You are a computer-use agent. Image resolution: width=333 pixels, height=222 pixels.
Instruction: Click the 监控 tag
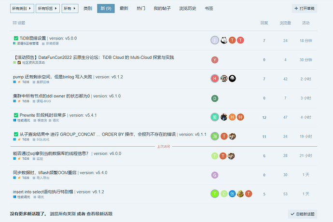click(x=38, y=159)
